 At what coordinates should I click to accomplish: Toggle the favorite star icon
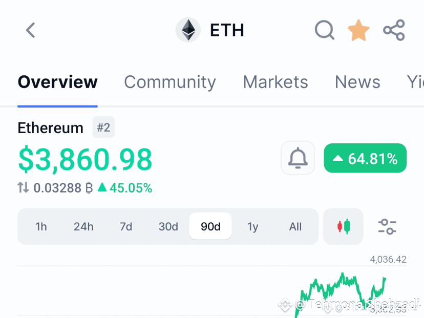(358, 30)
